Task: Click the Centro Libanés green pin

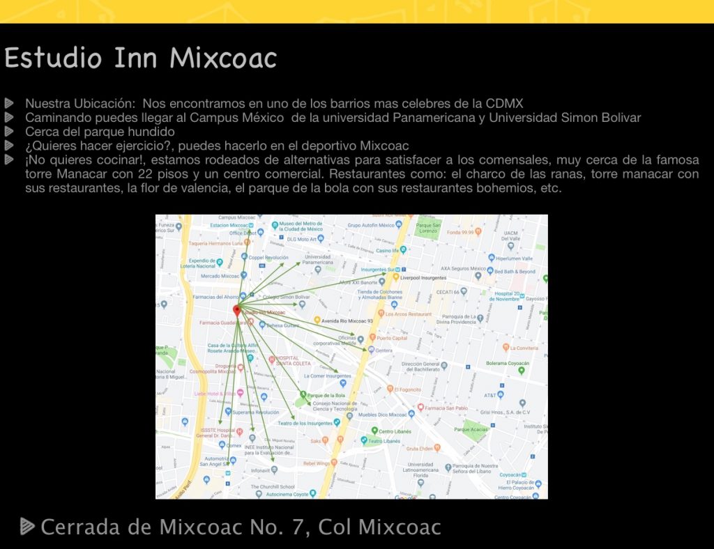Action: click(x=374, y=431)
